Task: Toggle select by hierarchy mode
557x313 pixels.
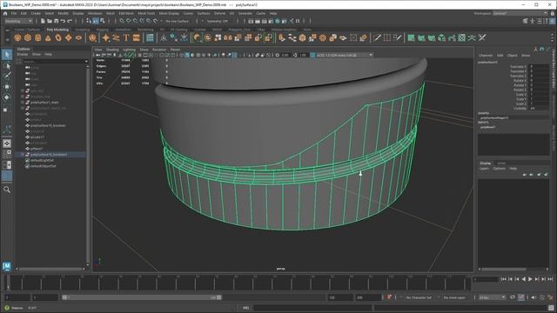Action: point(89,21)
